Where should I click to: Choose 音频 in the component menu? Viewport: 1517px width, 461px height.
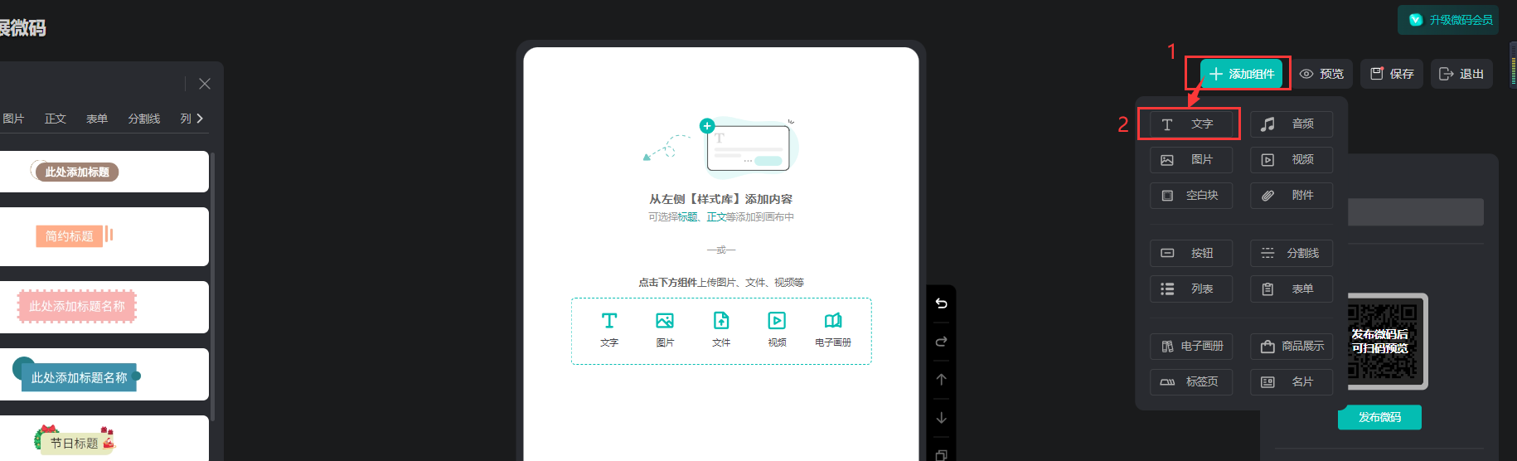click(x=1291, y=124)
